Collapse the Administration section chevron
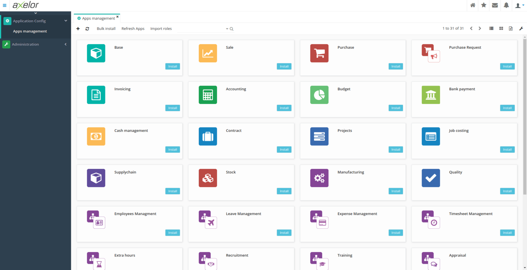 coord(66,44)
